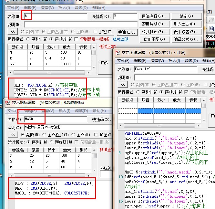
Task: Click parameter table scroll-up arrow in Formula9 window
Action: 204,100
